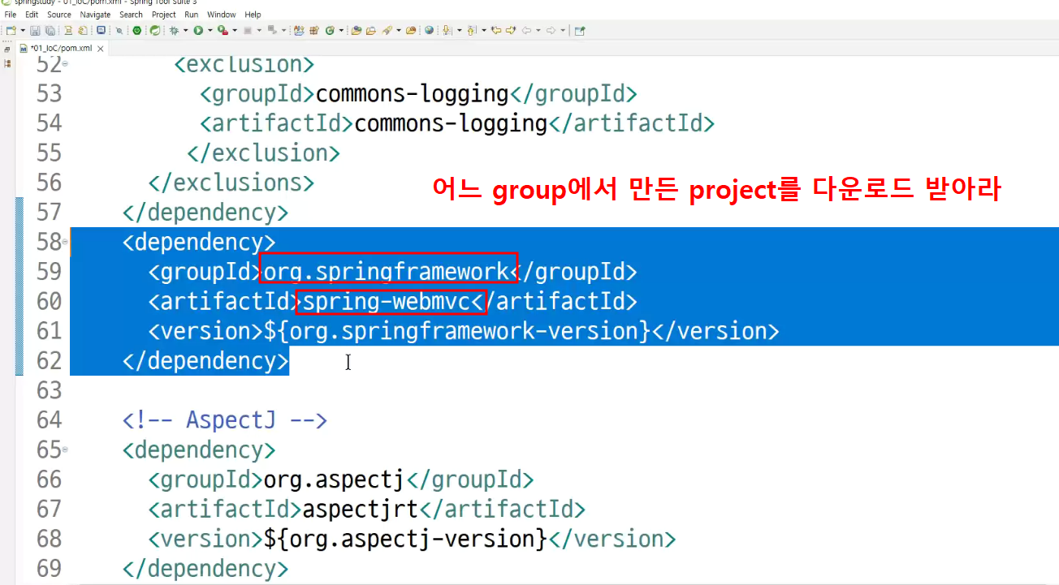The height and width of the screenshot is (585, 1059).
Task: Click the green Spring leaf toolbar icon
Action: click(x=154, y=31)
